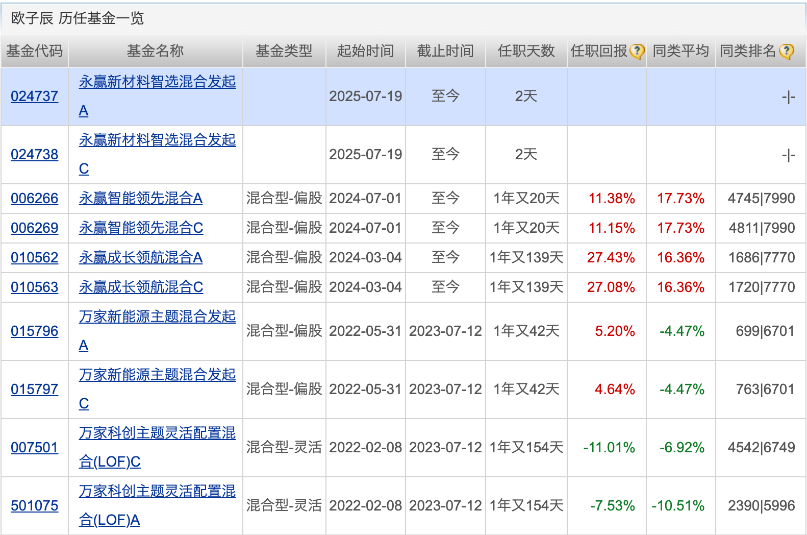Image resolution: width=807 pixels, height=535 pixels.
Task: Open fund code 501075 link
Action: 35,505
